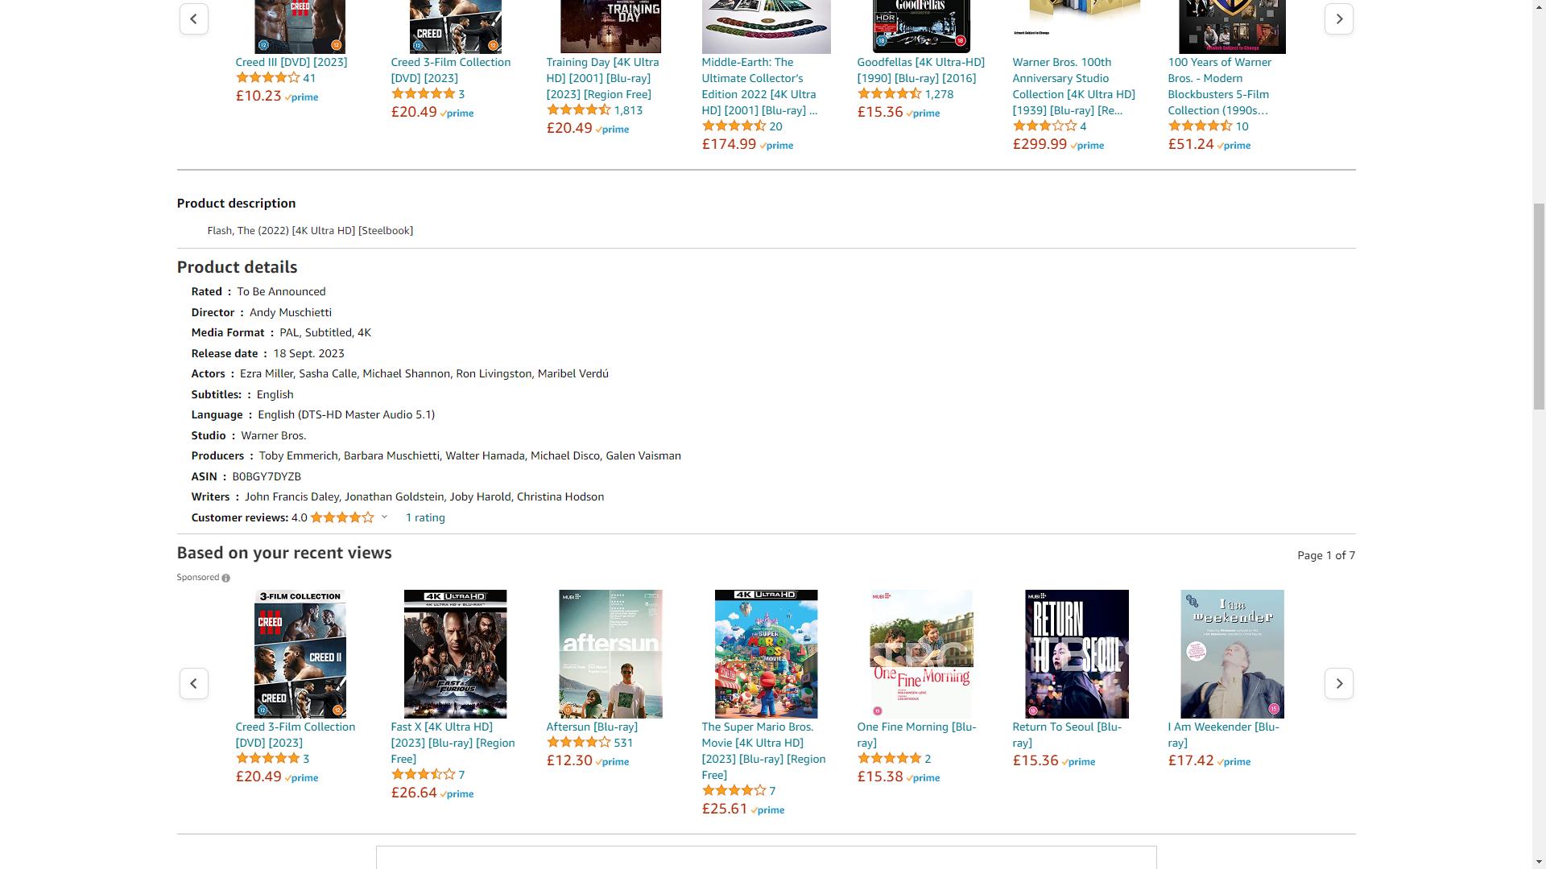Open Creed III [DVD] [2023] link
This screenshot has height=869, width=1546.
[x=291, y=62]
